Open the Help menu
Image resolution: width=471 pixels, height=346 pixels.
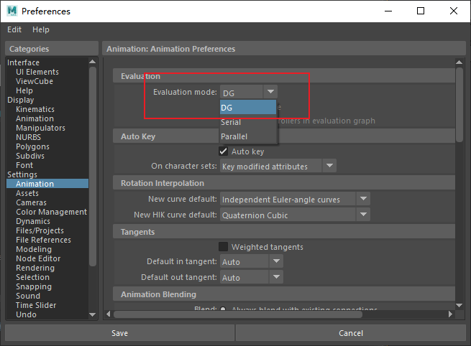41,29
